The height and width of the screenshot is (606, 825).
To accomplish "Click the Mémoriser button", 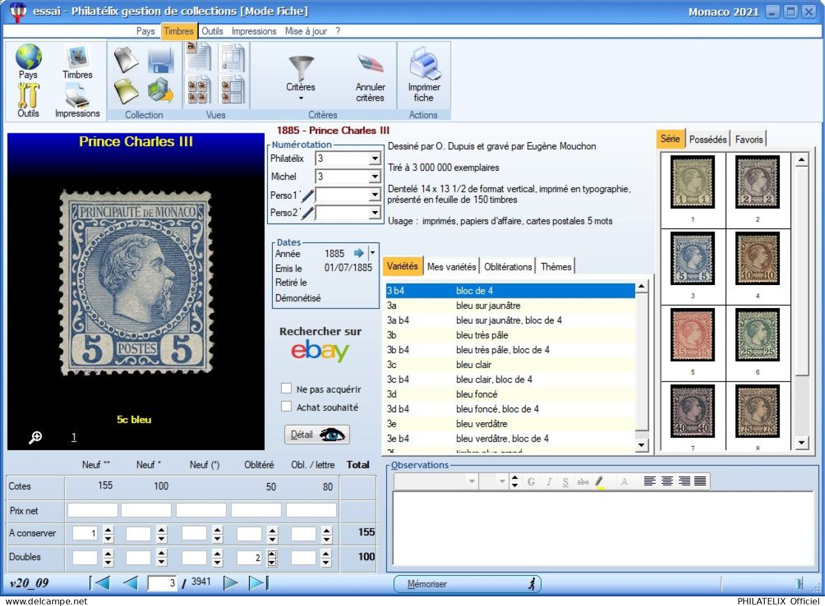I will point(467,584).
